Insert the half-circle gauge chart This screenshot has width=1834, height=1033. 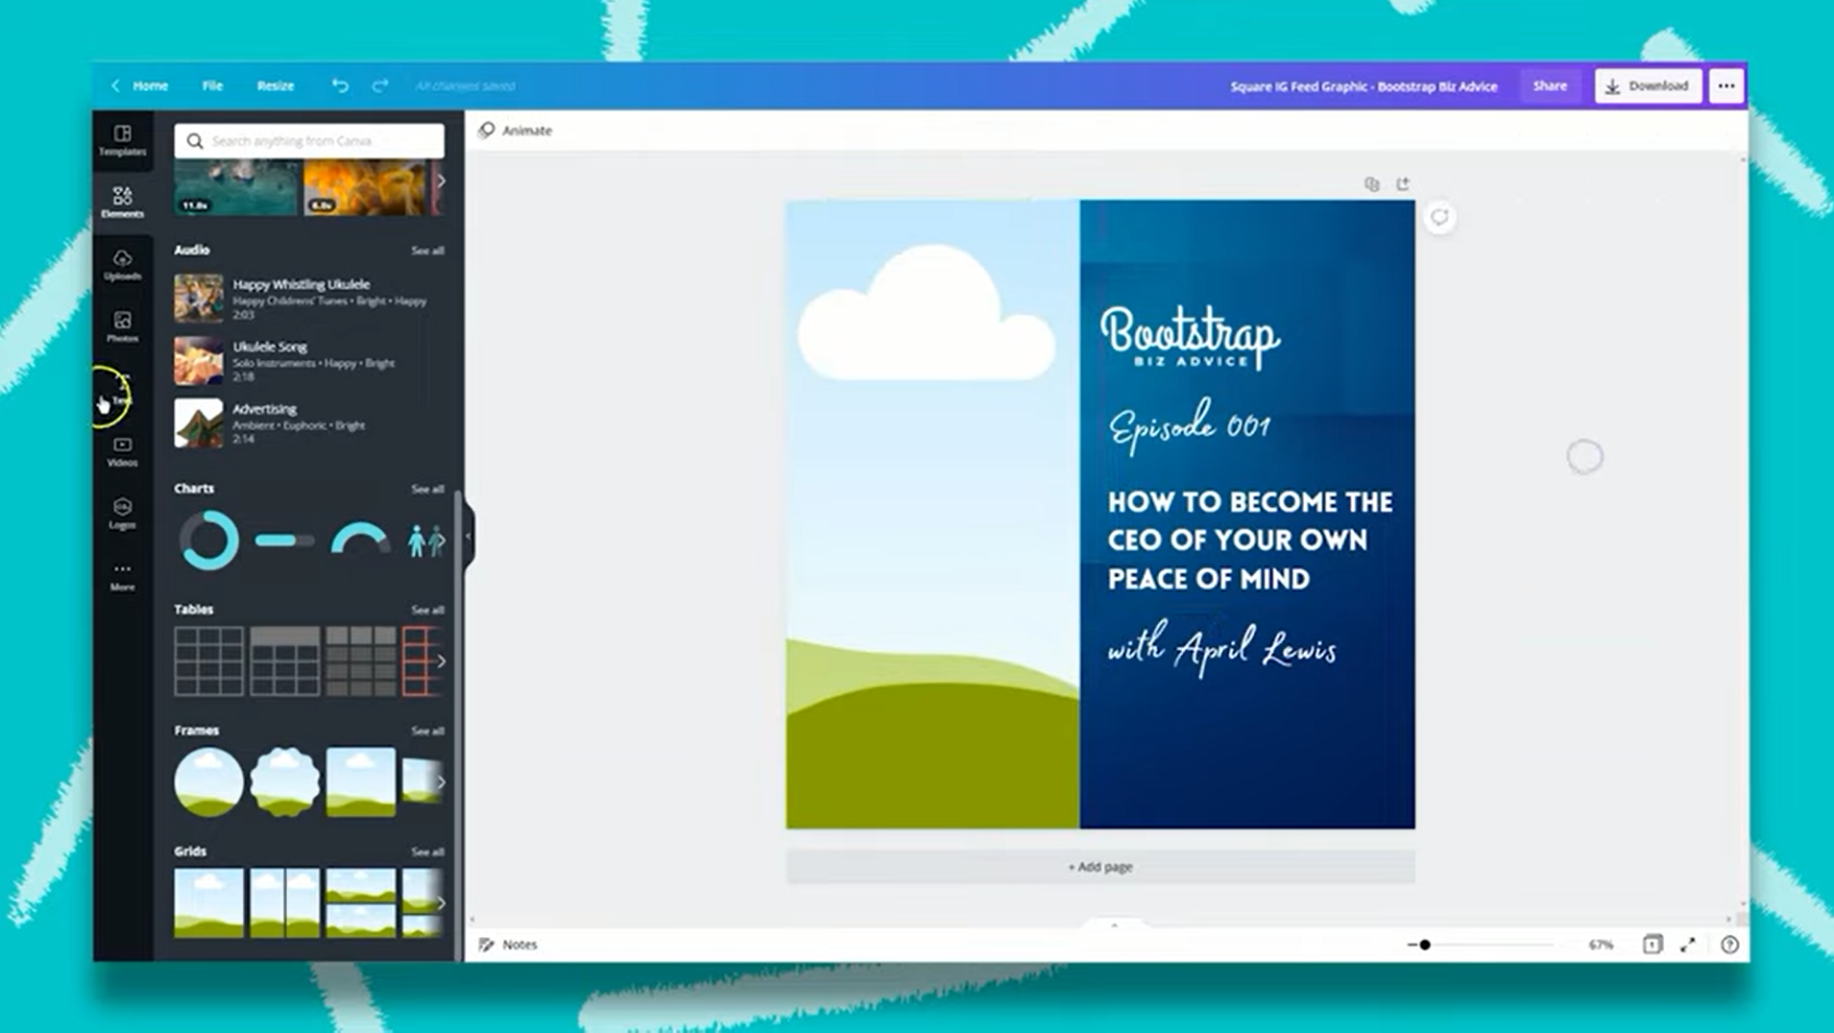click(360, 538)
